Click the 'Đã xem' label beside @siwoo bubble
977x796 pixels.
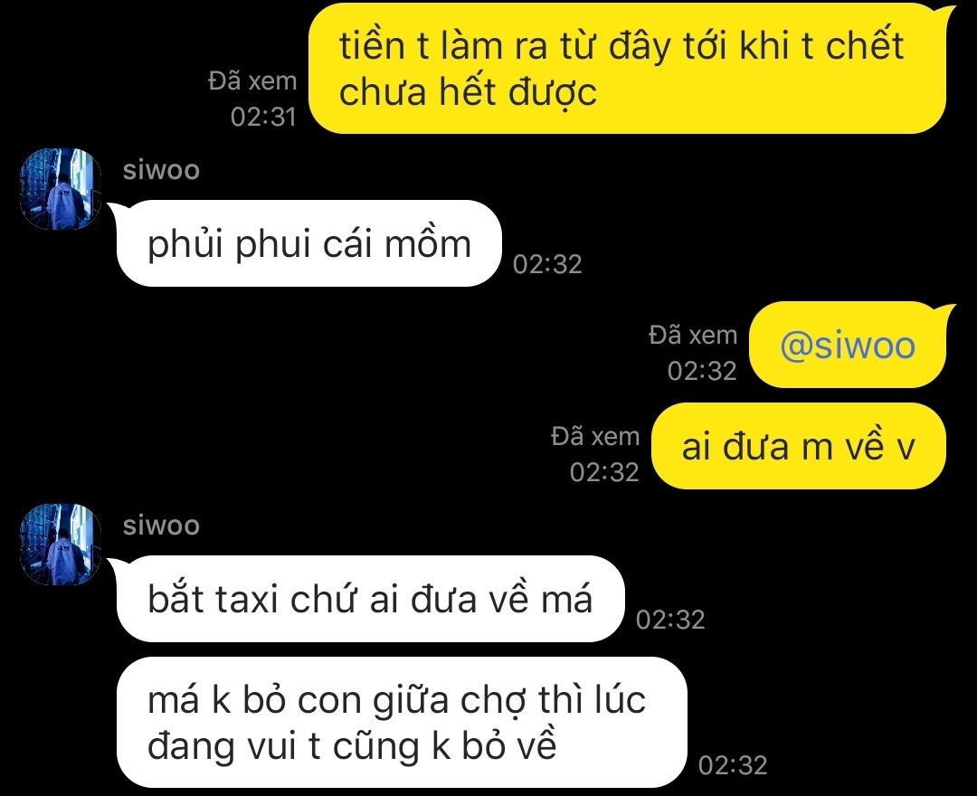click(x=693, y=335)
